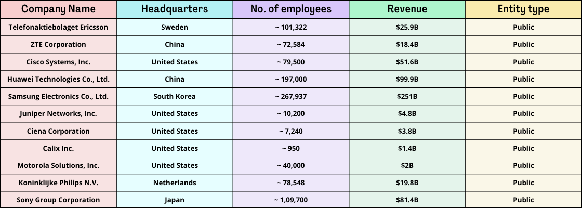Screen dimensions: 582x208
Task: Click the Koninklijke Philips N.V. cell
Action: (x=58, y=183)
